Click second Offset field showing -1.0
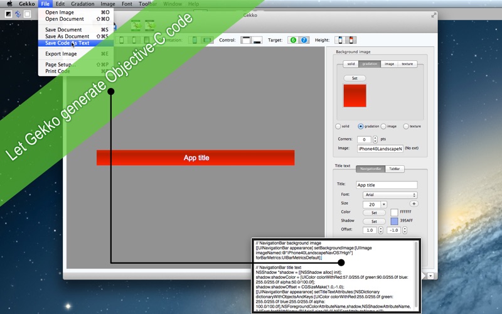 [394, 230]
